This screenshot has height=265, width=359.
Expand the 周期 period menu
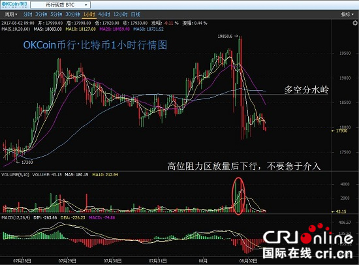point(10,14)
